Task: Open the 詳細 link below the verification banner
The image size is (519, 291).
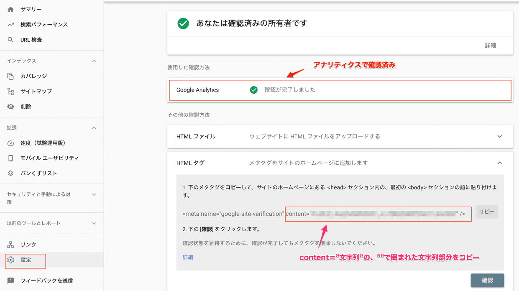Action: [490, 45]
